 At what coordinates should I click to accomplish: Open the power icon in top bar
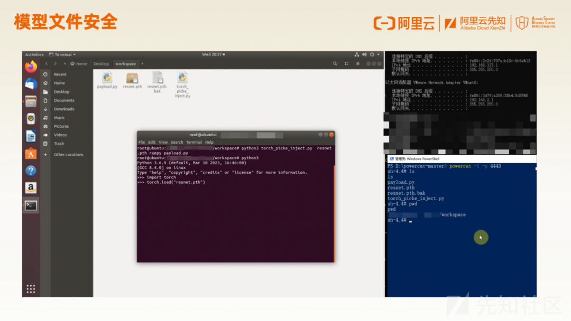pyautogui.click(x=372, y=54)
